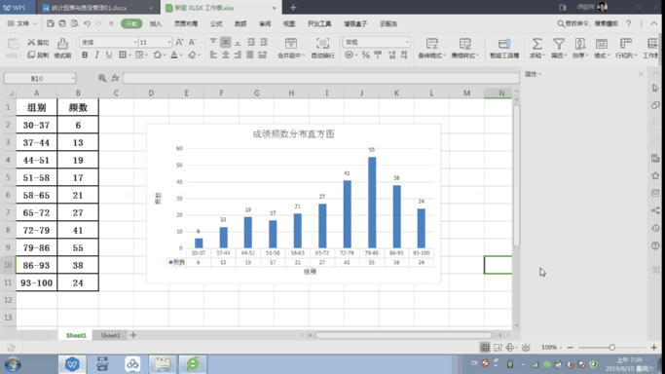Open the Rows and Columns (行和列) menu
The height and width of the screenshot is (374, 665).
coord(626,48)
